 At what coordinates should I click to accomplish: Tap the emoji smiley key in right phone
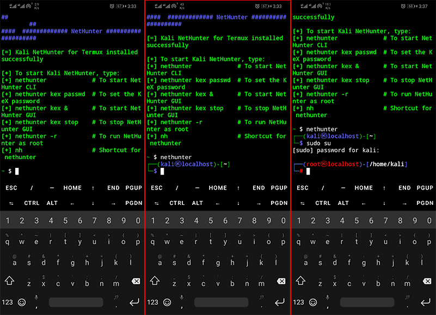tap(313, 302)
